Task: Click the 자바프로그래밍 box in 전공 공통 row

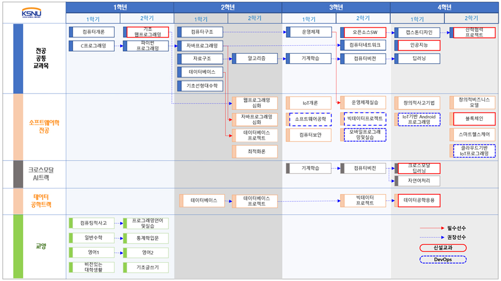Action: 200,46
